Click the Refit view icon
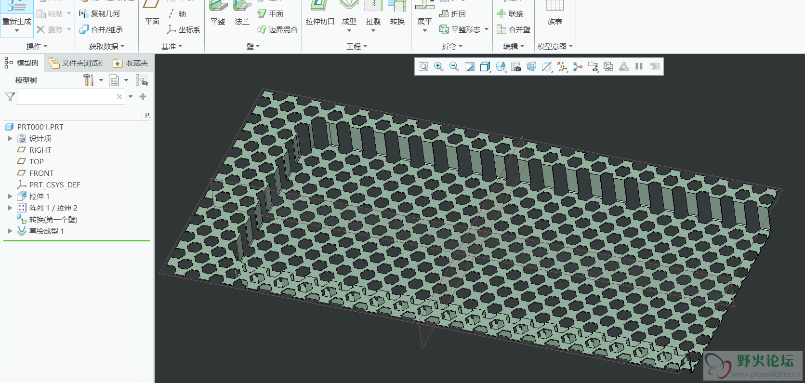This screenshot has height=383, width=805. tap(423, 66)
